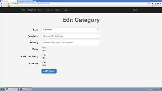
Task: Switch to the Categories browser tab
Action: click(9, 1)
